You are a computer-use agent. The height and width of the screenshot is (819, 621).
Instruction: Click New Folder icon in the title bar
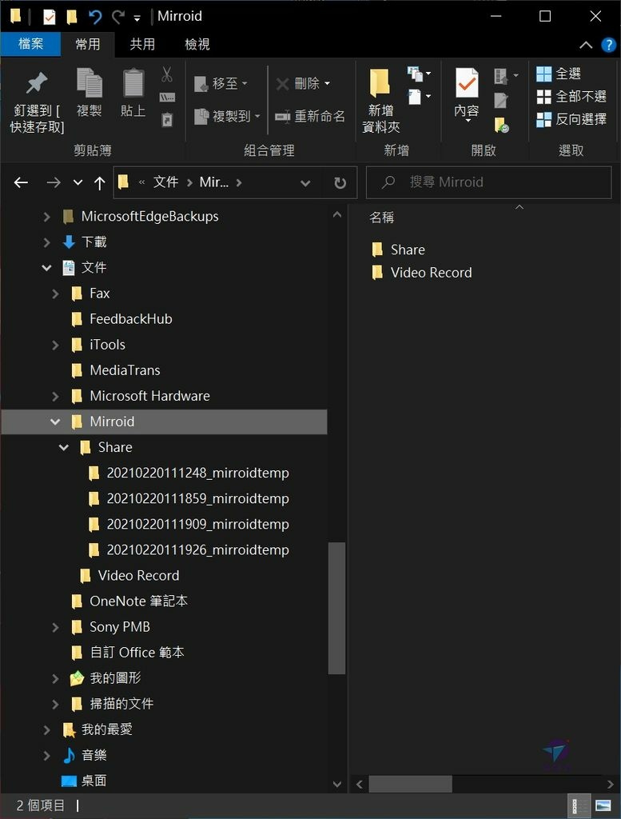pos(71,18)
